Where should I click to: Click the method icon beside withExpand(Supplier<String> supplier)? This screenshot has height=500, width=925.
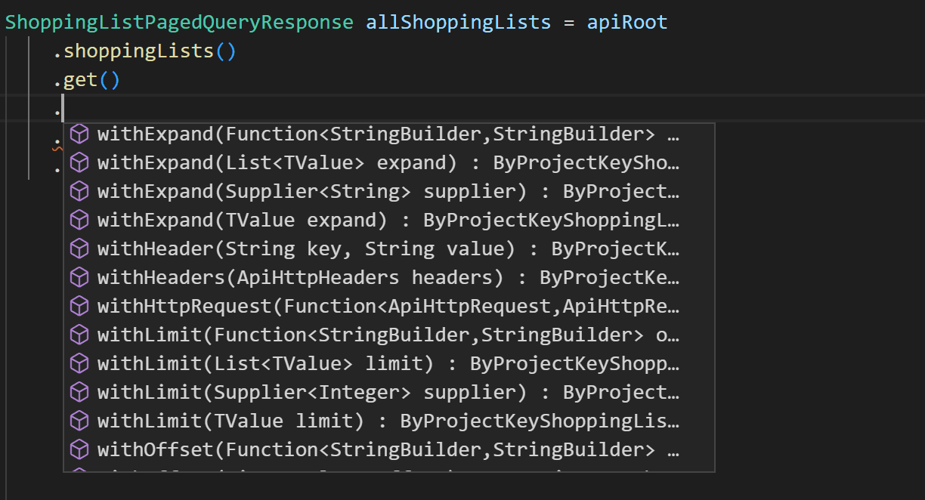79,190
